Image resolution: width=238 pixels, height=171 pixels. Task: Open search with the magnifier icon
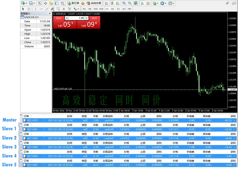tap(227, 3)
